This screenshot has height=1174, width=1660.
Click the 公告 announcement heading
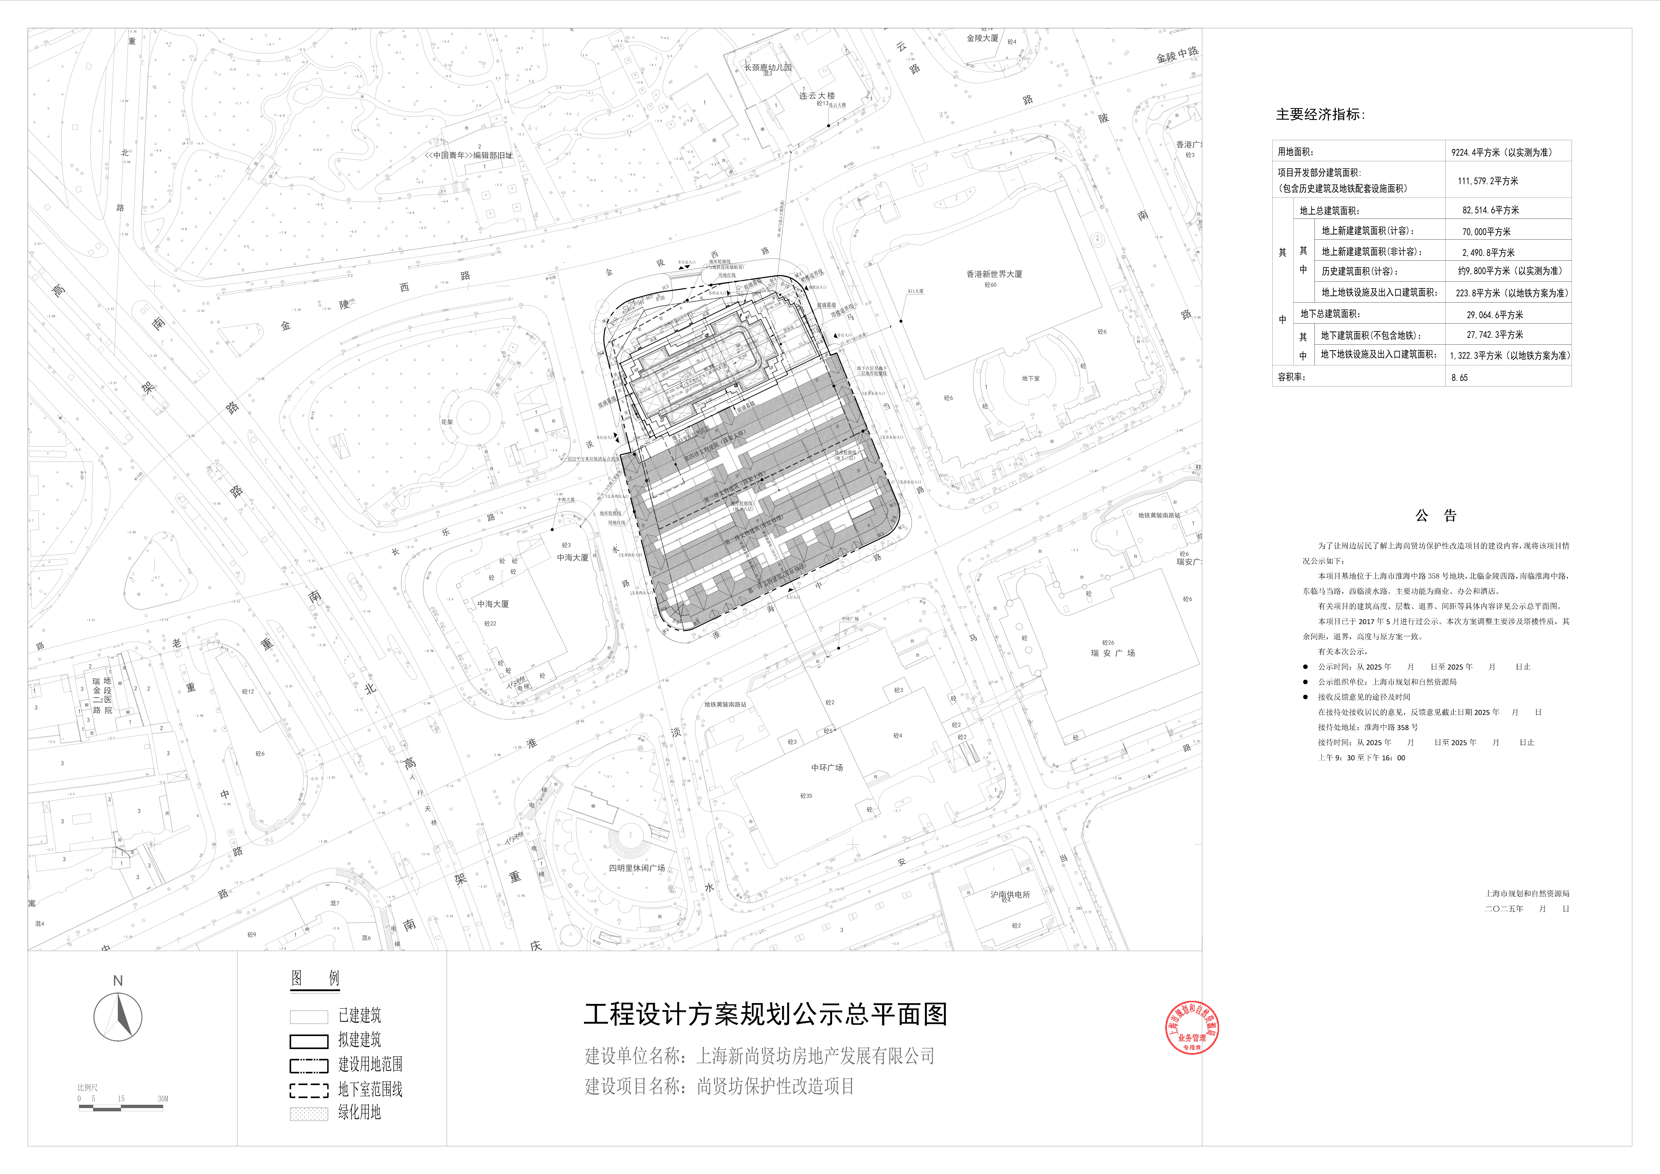[1436, 516]
